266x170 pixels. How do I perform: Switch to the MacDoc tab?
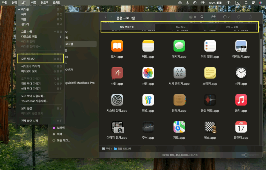tap(181, 27)
